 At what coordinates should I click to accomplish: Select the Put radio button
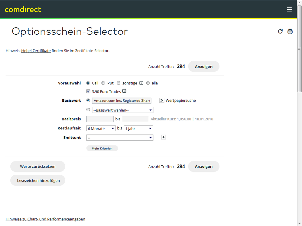[x=103, y=83]
